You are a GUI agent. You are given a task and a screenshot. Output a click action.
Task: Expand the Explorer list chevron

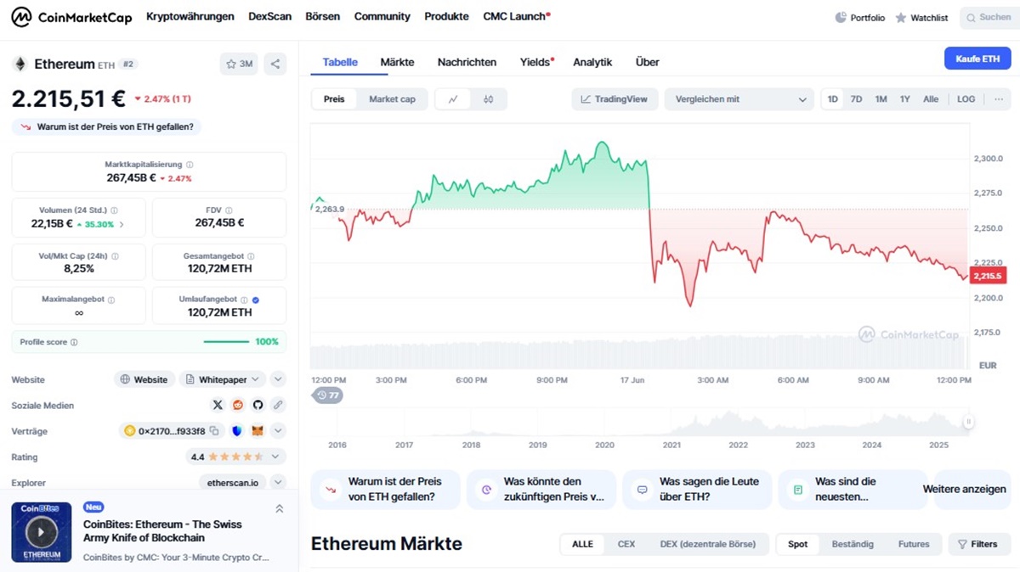coord(278,482)
